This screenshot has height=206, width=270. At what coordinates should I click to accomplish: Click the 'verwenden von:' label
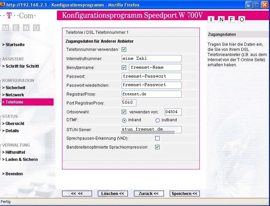click(144, 112)
